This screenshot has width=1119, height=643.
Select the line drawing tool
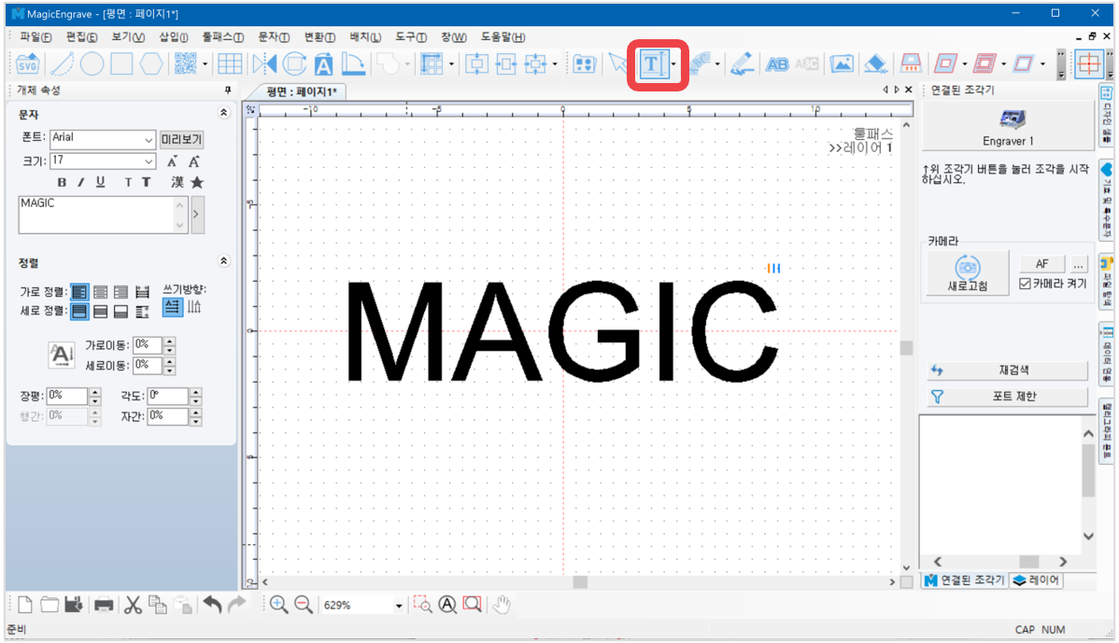pyautogui.click(x=62, y=64)
